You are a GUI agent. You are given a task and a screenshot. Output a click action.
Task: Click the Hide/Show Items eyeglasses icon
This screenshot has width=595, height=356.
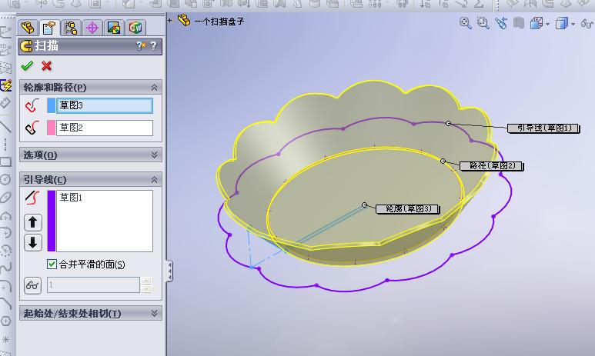(x=587, y=24)
